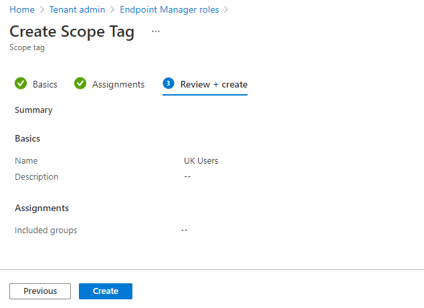Click the Summary heading
Image resolution: width=424 pixels, height=308 pixels.
[x=34, y=110]
